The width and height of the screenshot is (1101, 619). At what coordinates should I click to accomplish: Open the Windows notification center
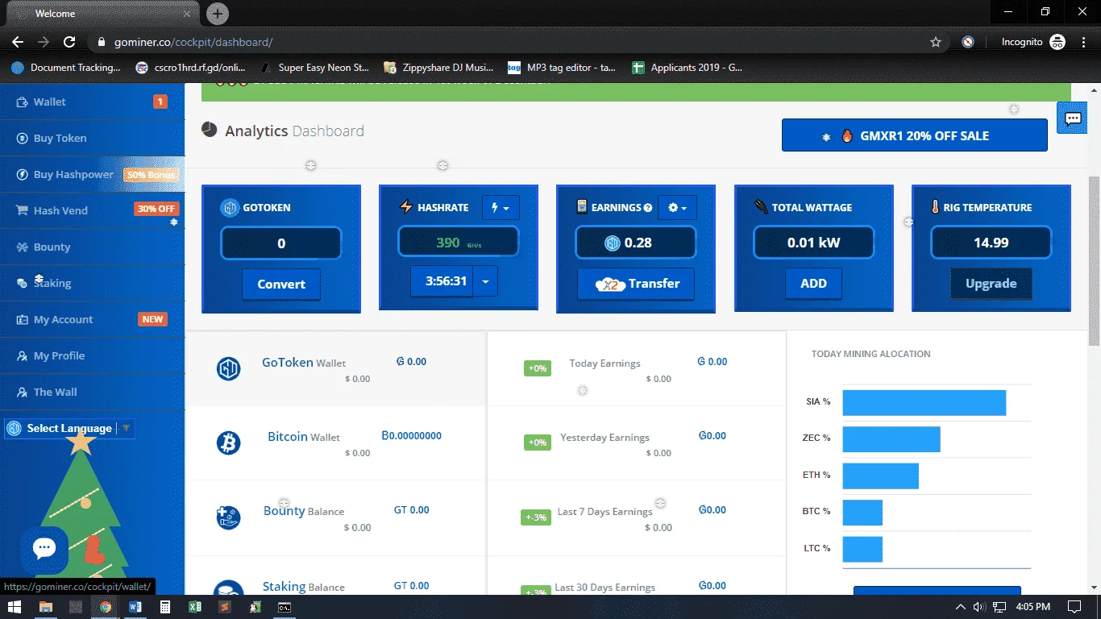pos(1074,607)
